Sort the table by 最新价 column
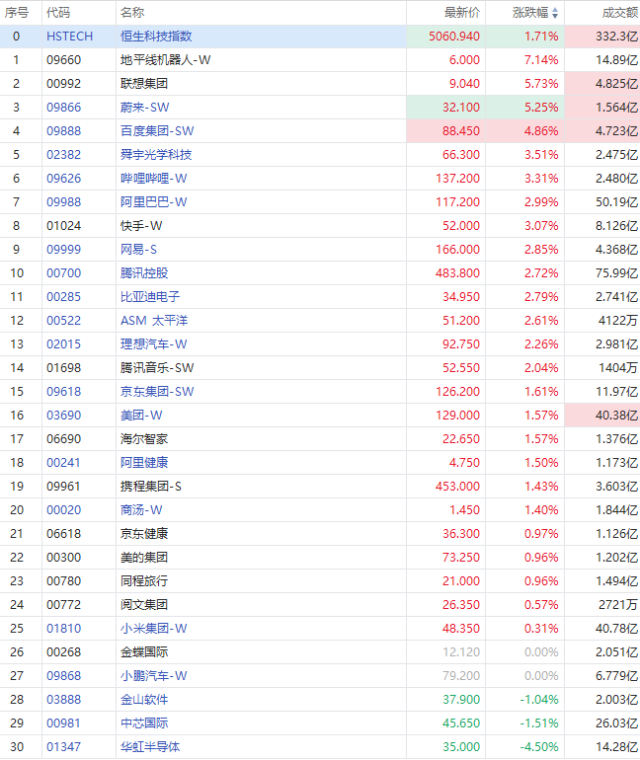 click(461, 13)
